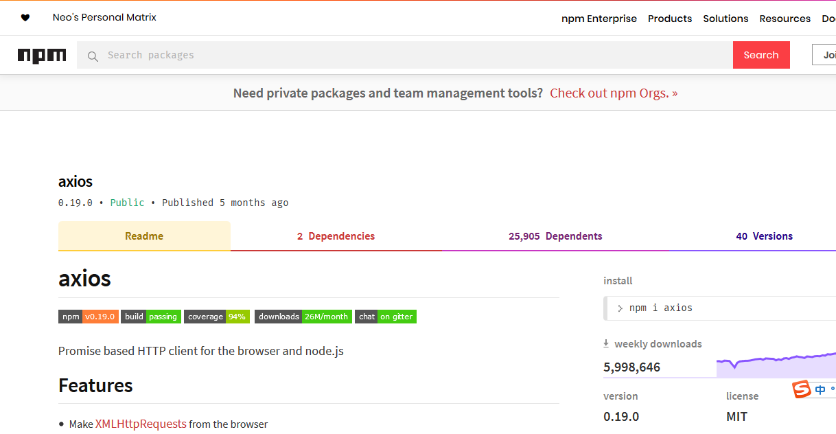Click the coverage 94% badge

tap(216, 317)
